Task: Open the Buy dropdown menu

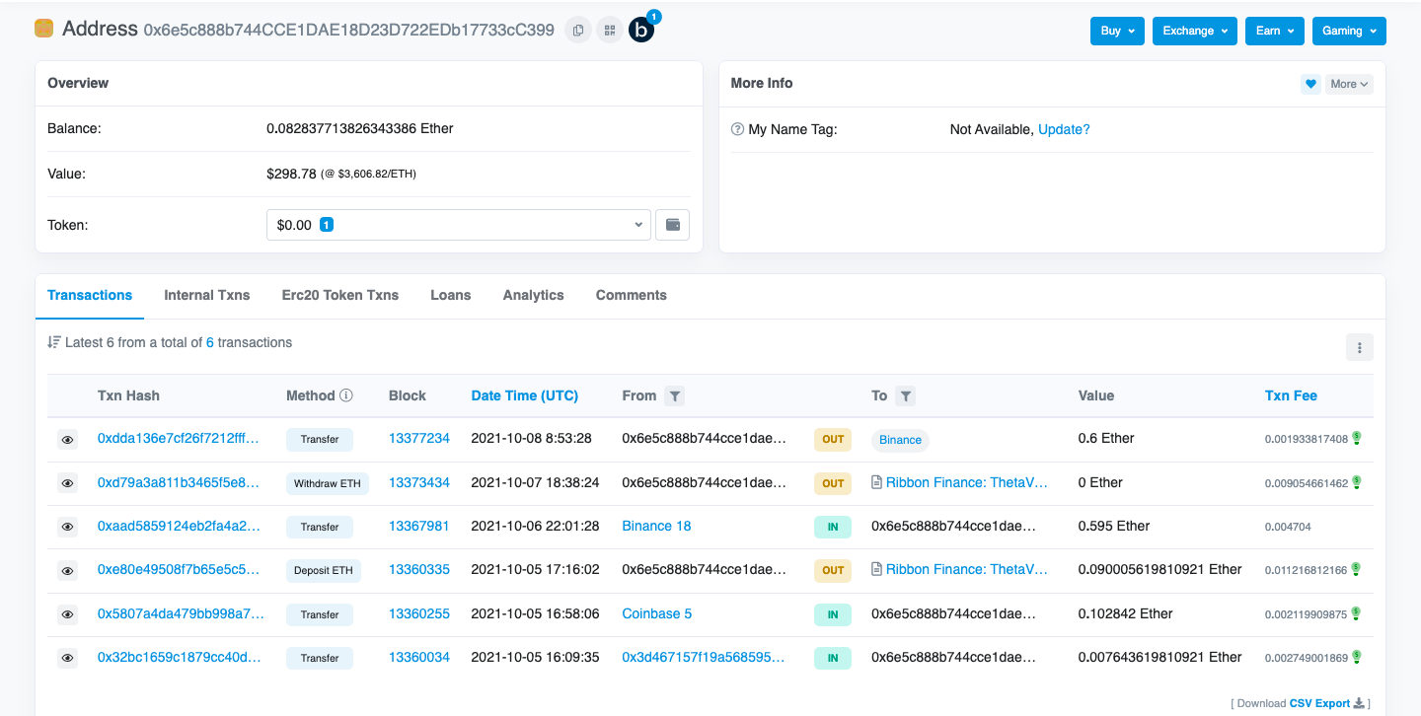Action: pyautogui.click(x=1117, y=31)
